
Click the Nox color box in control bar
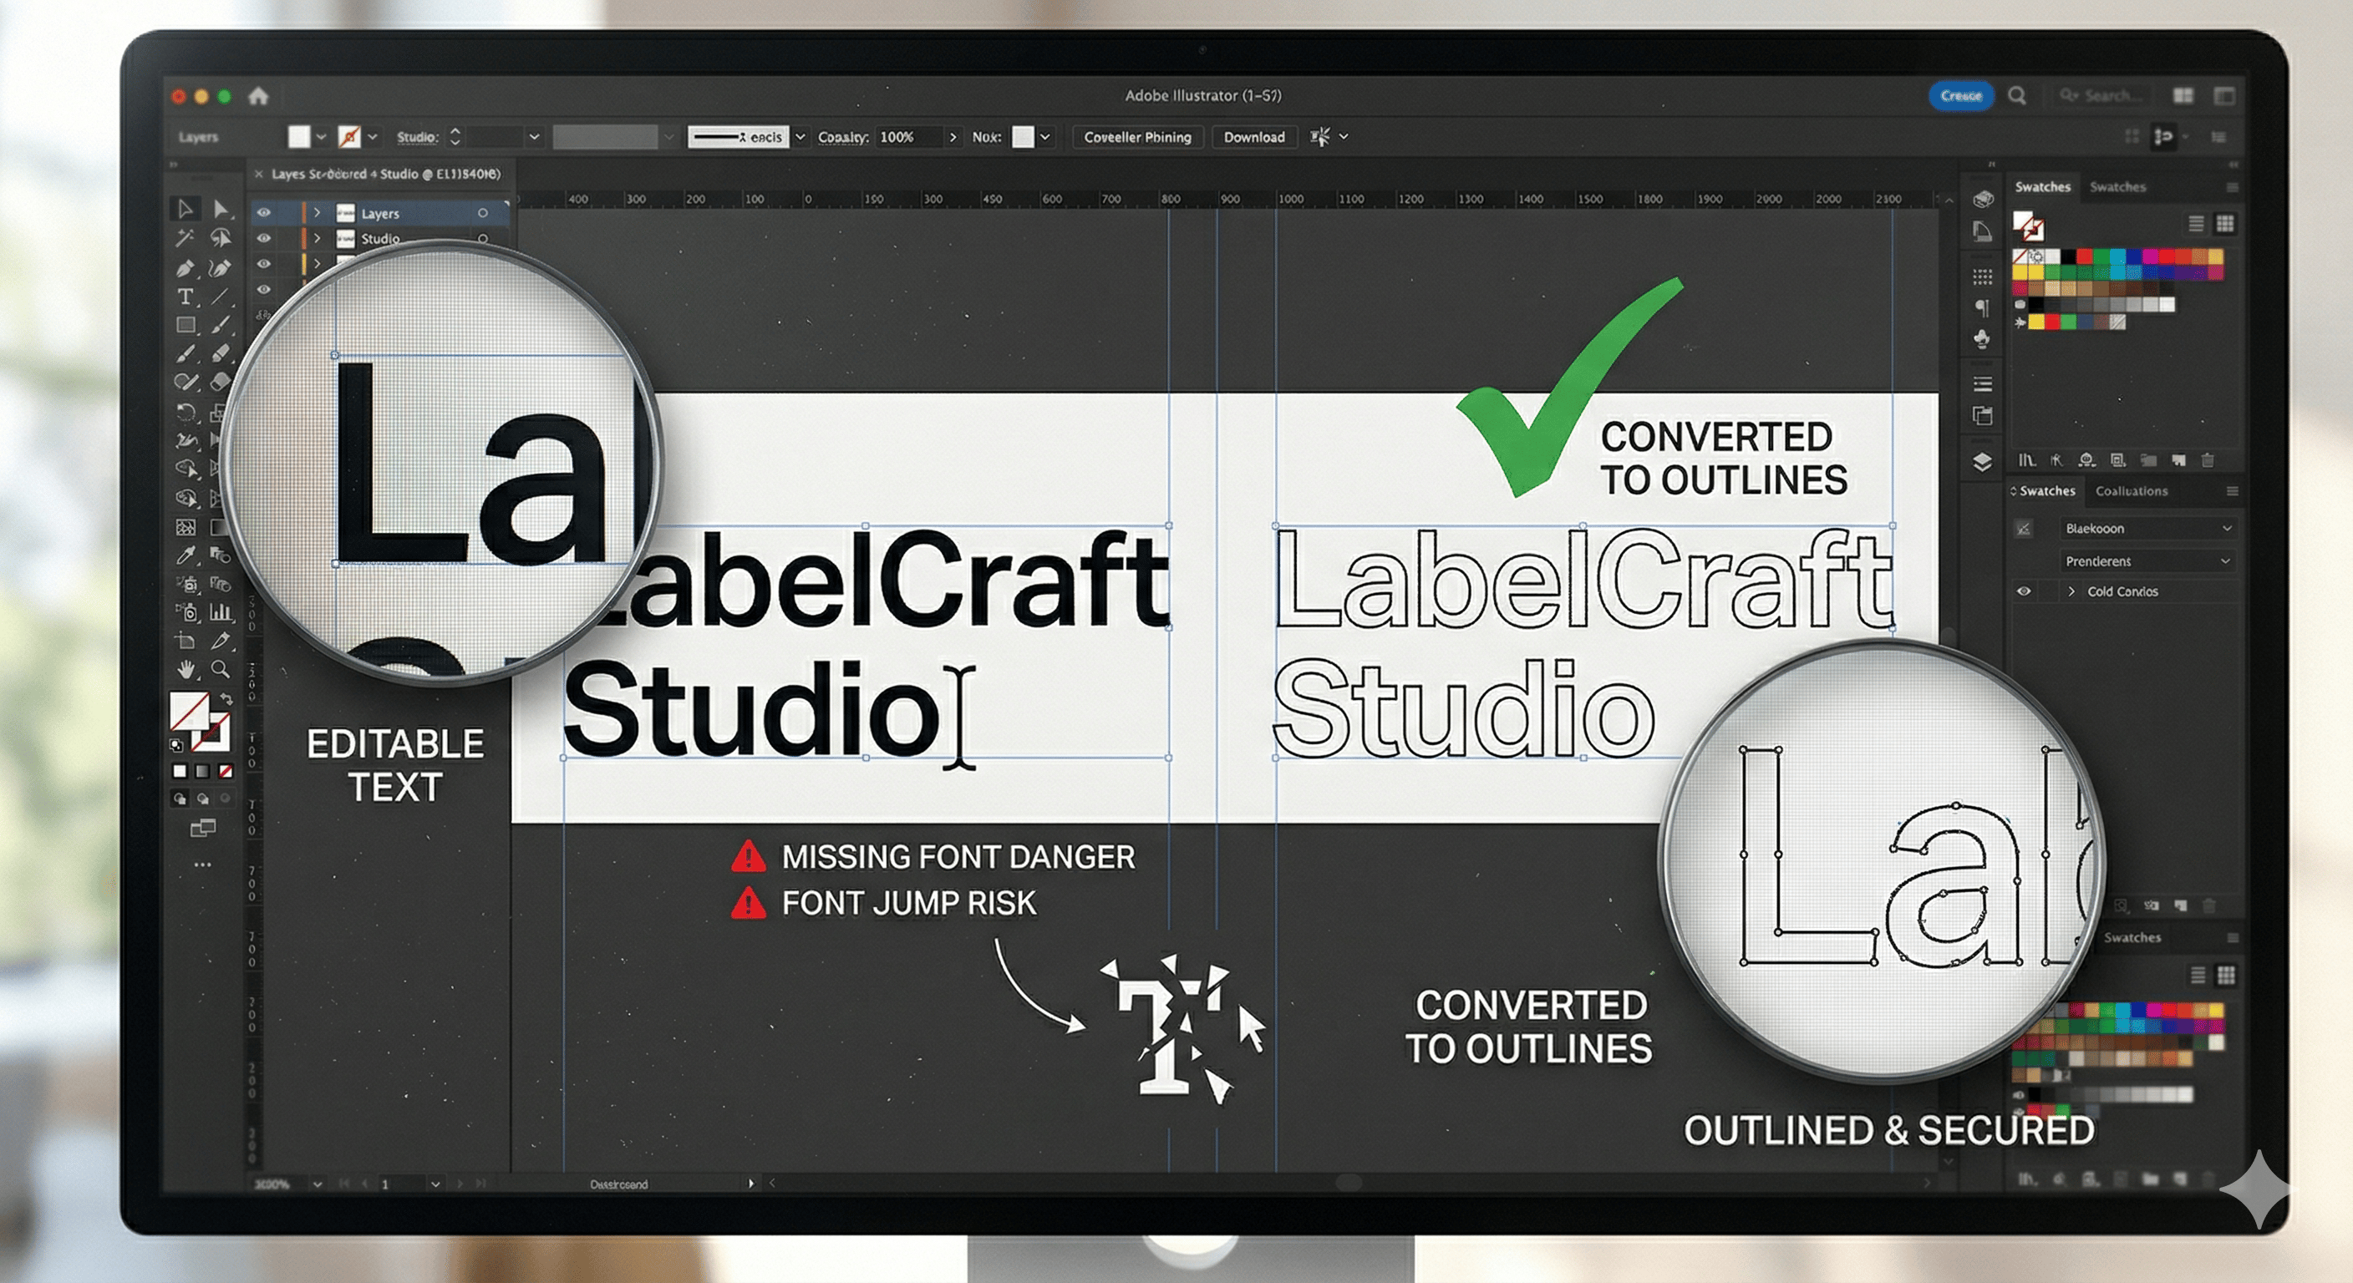pos(1023,137)
